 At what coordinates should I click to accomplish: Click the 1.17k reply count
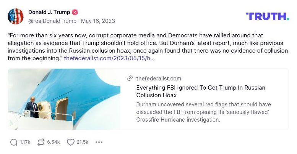pos(25,142)
